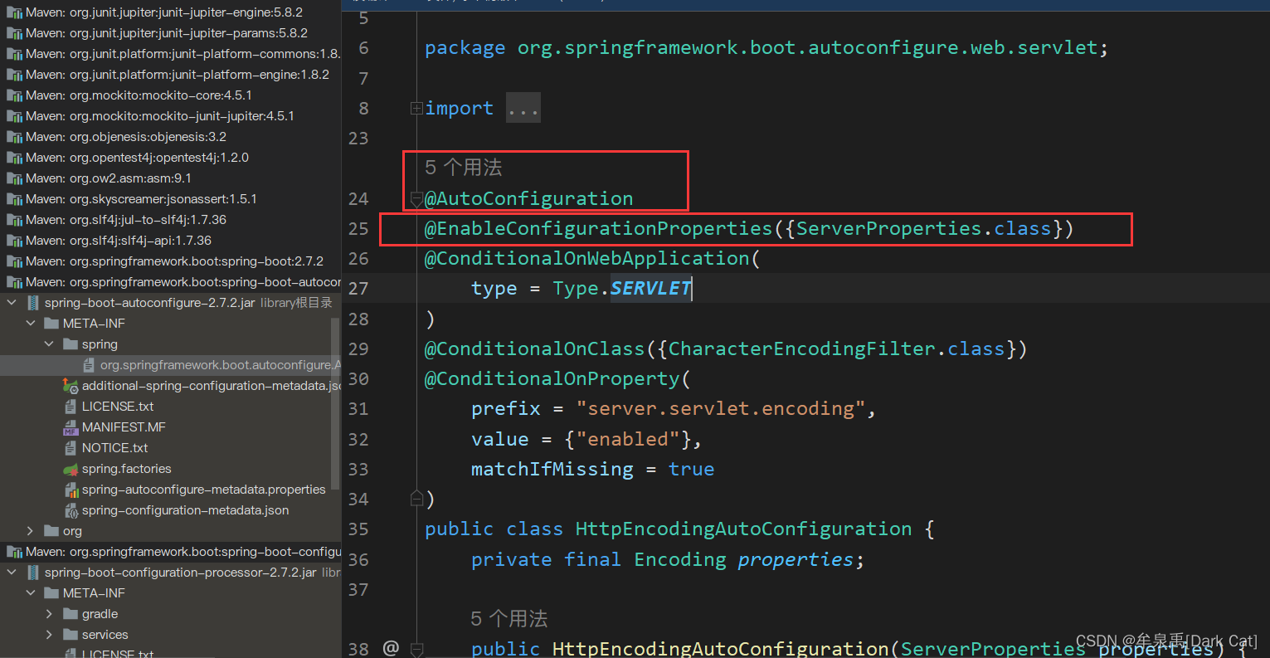1270x658 pixels.
Task: Expand folded import statements on line 8
Action: tap(416, 108)
